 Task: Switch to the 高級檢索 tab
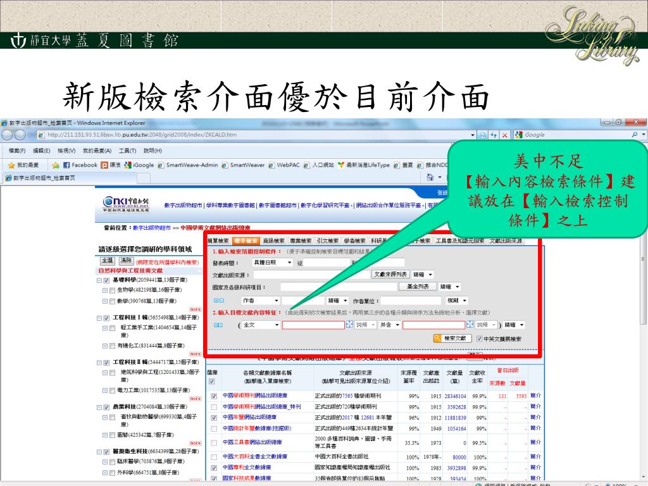273,240
